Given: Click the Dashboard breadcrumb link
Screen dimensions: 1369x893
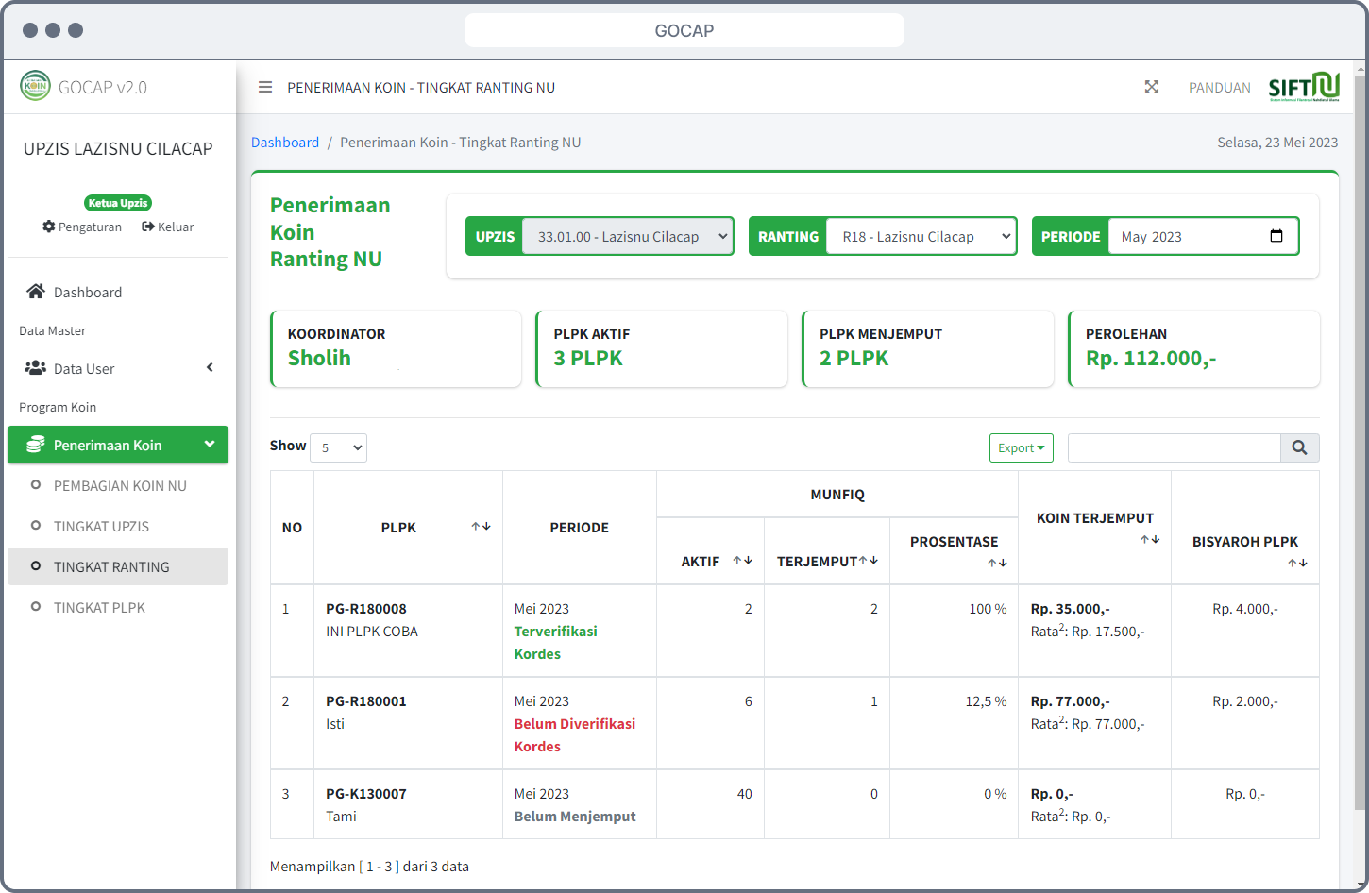Looking at the screenshot, I should coord(285,143).
